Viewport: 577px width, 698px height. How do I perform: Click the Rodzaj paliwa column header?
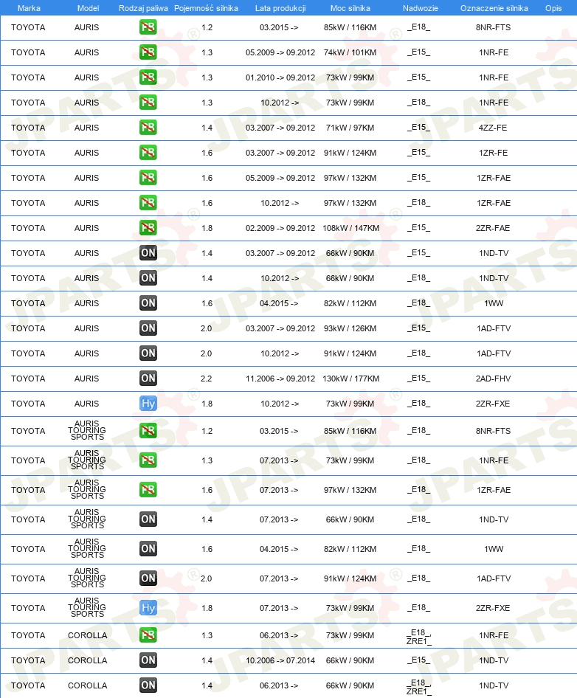(143, 8)
